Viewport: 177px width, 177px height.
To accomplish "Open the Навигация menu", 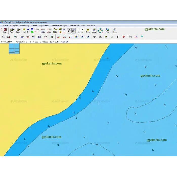I will click(74, 26).
